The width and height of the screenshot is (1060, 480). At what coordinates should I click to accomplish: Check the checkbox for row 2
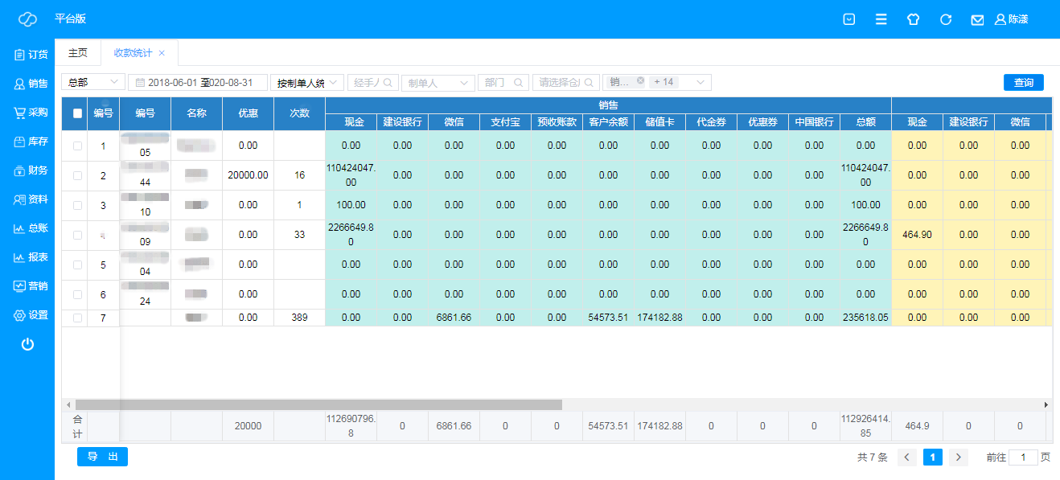(x=77, y=175)
